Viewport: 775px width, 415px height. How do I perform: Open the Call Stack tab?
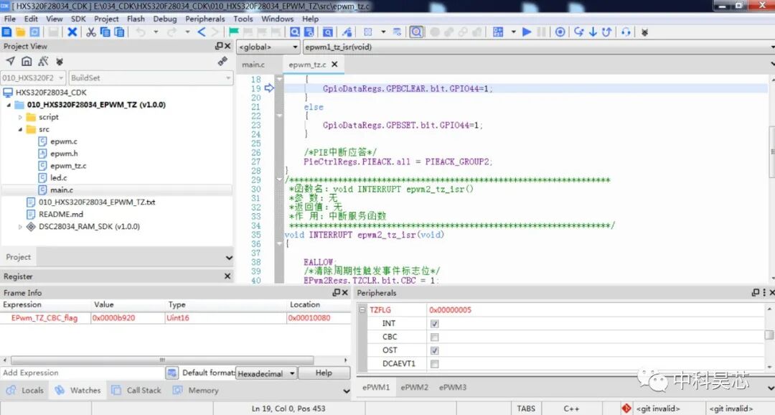point(137,391)
